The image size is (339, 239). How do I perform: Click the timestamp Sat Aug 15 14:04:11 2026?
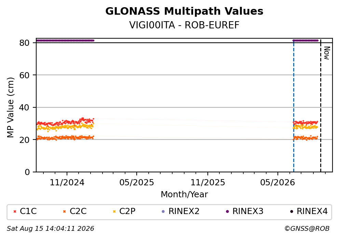click(50, 229)
